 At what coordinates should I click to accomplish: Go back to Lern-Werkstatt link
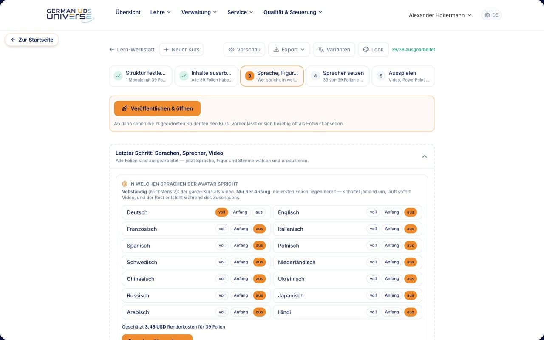[x=132, y=50]
